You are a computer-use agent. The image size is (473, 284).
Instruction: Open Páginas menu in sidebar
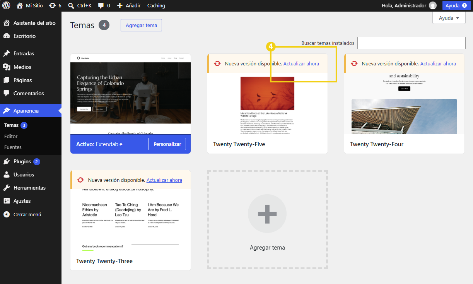click(x=31, y=80)
